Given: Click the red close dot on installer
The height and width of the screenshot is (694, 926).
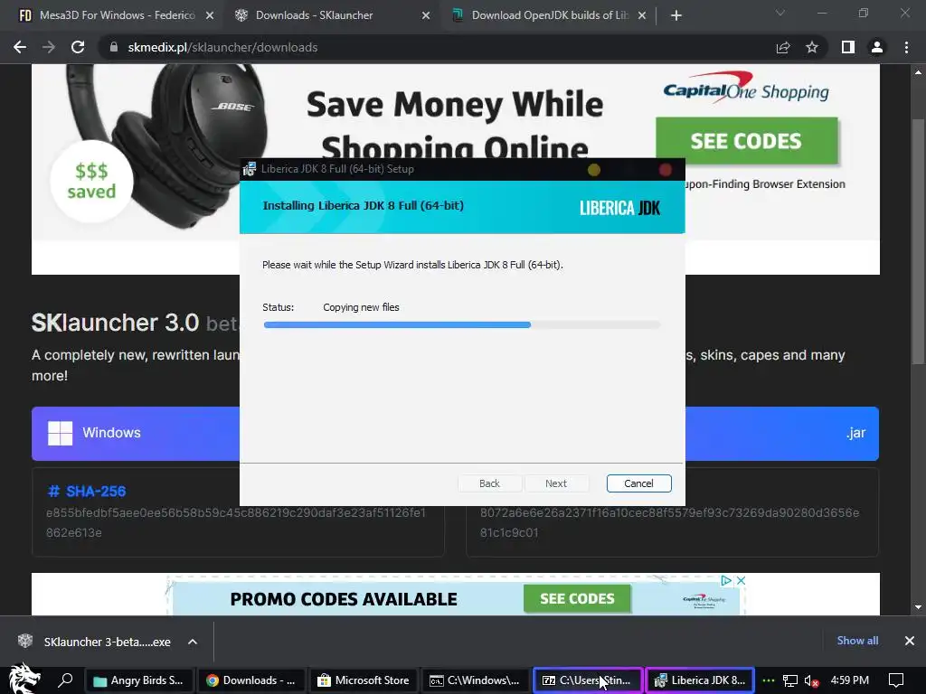Looking at the screenshot, I should pos(666,170).
